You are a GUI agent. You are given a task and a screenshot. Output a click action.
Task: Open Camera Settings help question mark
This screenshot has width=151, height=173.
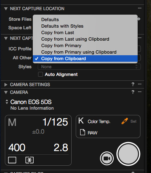133,84
